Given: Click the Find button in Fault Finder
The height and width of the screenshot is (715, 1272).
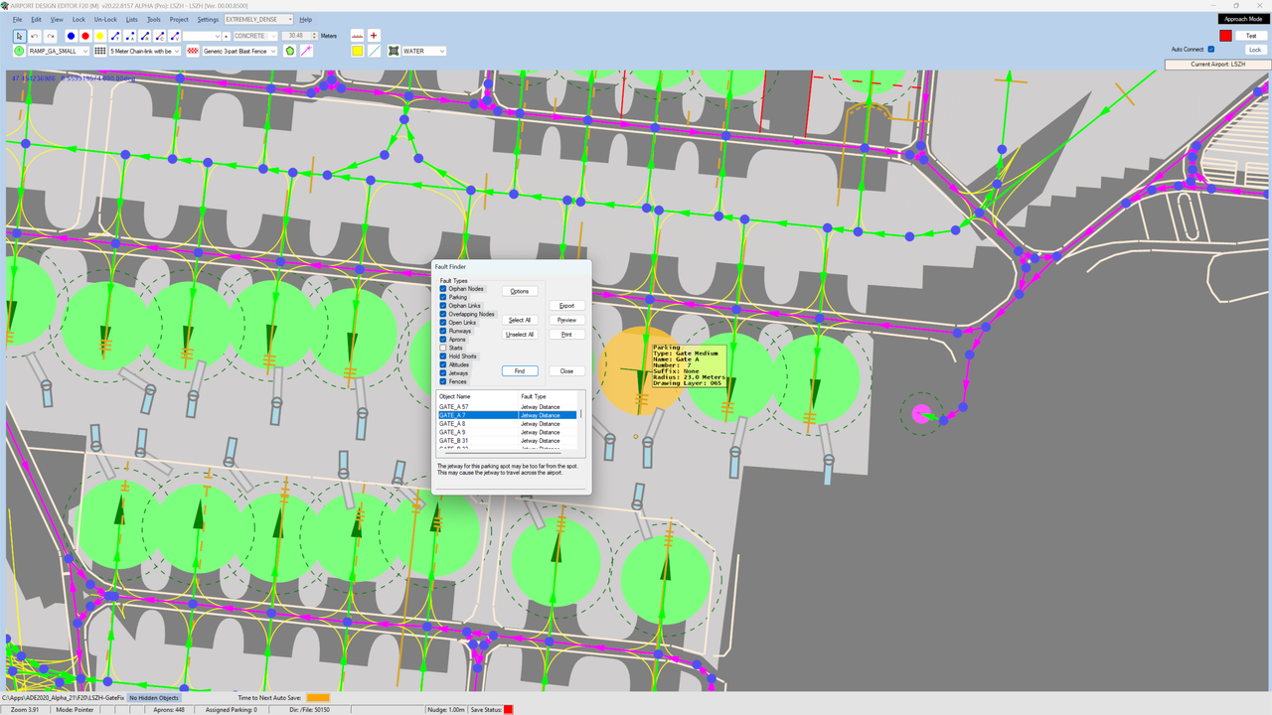Looking at the screenshot, I should 520,370.
